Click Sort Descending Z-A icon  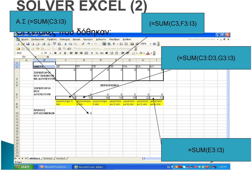126,44
